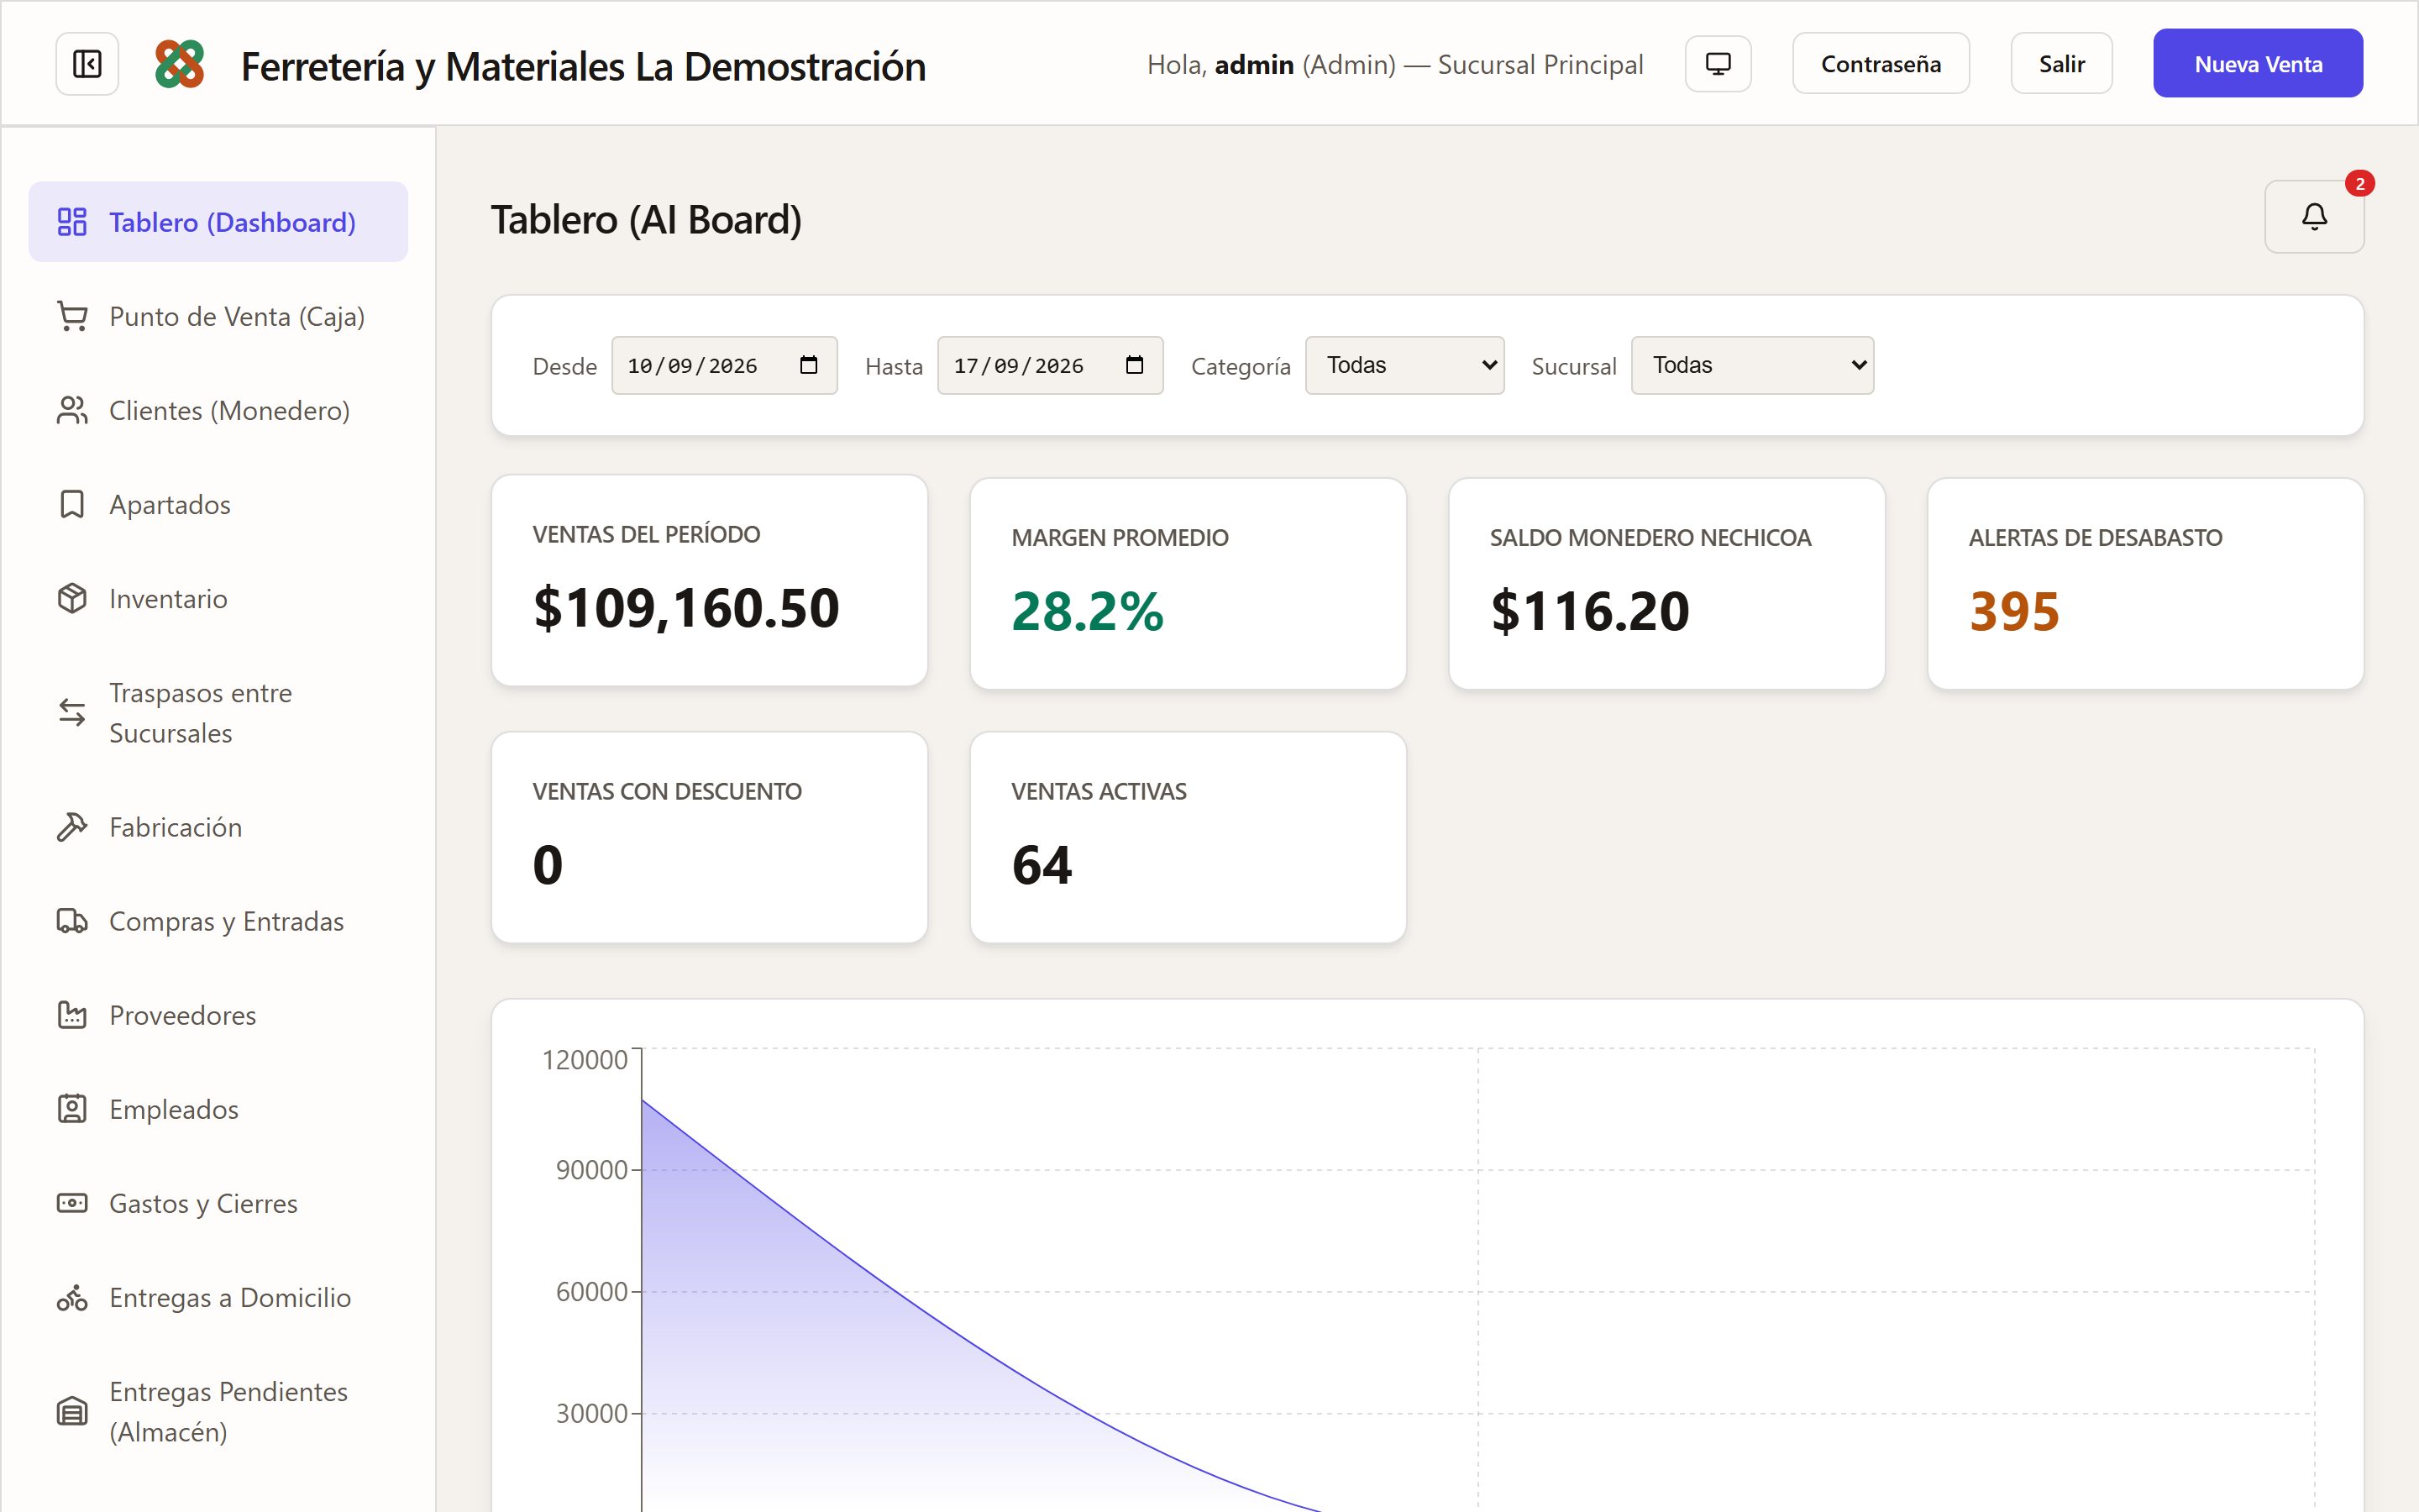The width and height of the screenshot is (2419, 1512).
Task: Click the greeting text Hola, admin (Admin)
Action: coord(1272,65)
